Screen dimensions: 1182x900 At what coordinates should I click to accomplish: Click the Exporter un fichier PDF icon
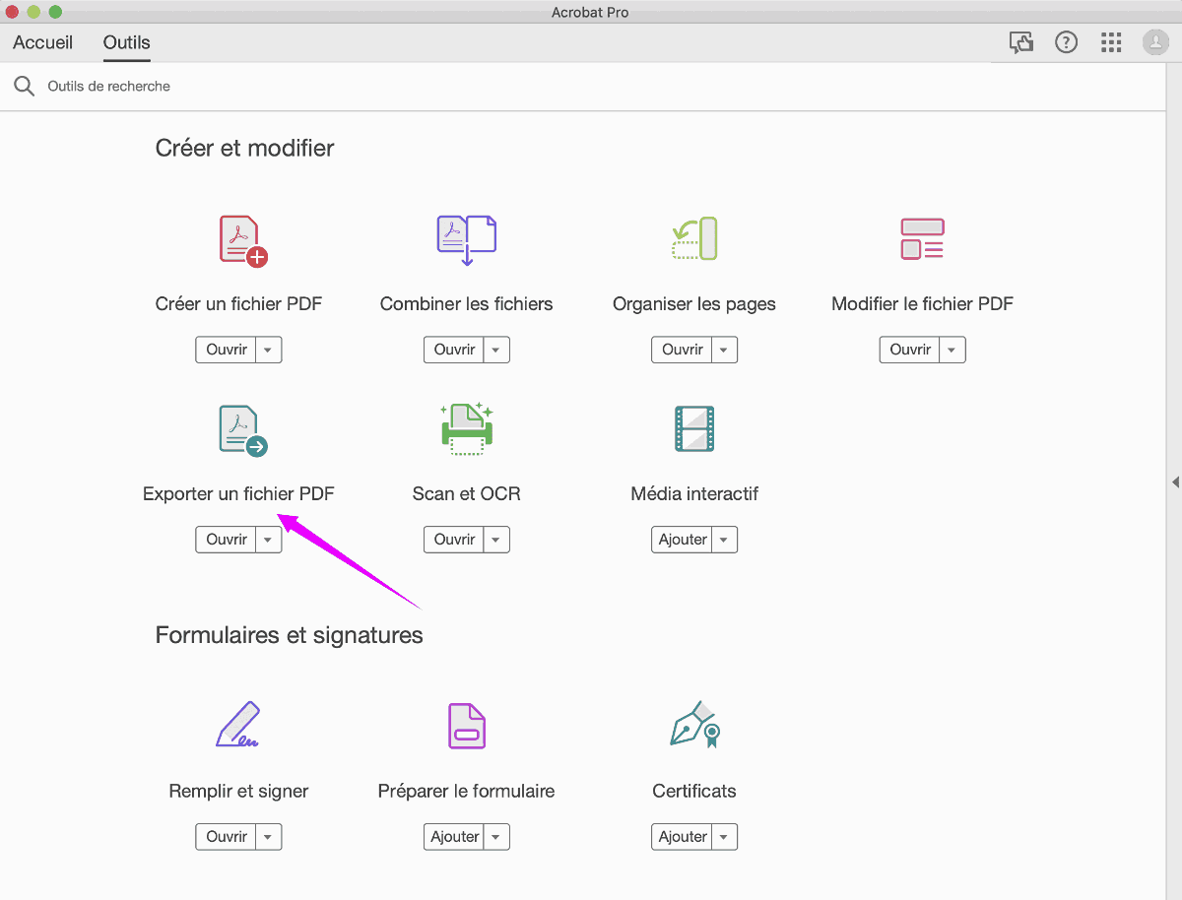tap(242, 430)
